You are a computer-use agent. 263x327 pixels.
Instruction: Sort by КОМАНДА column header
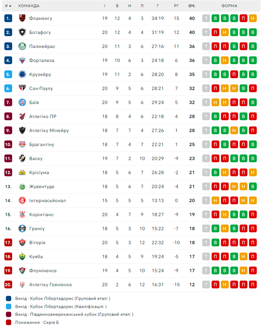(x=29, y=6)
